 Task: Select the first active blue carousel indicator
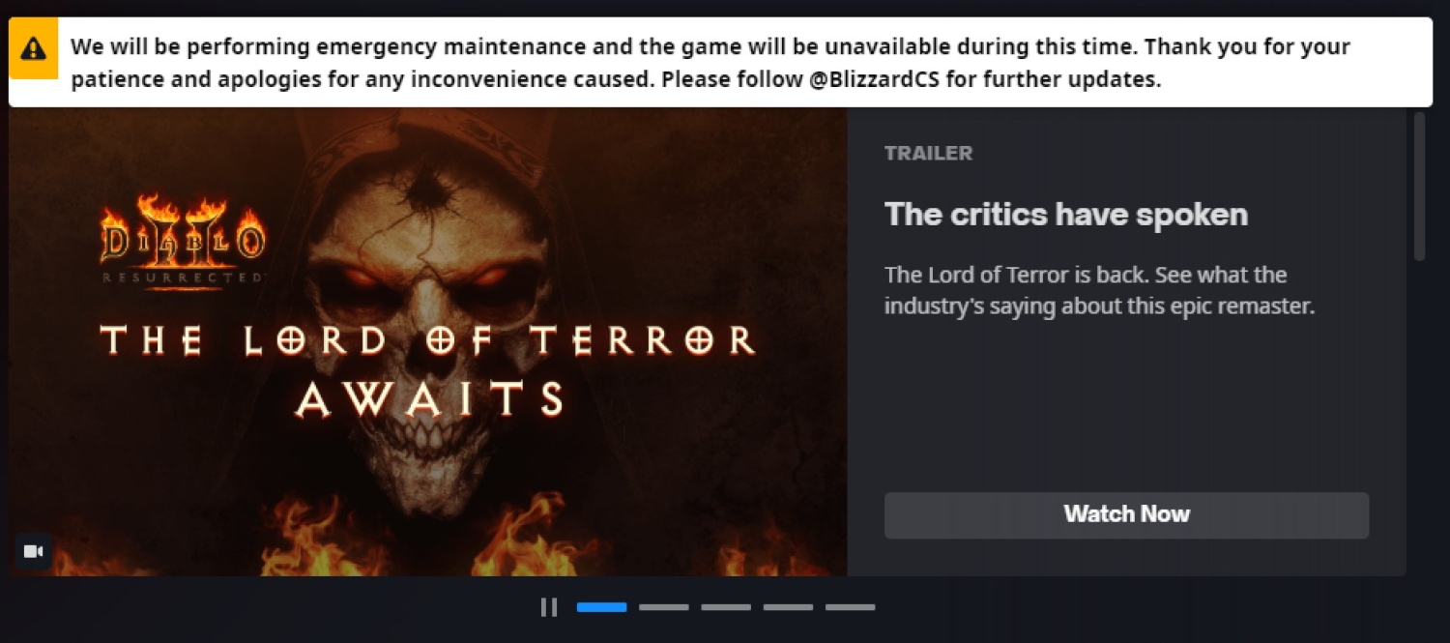(602, 607)
